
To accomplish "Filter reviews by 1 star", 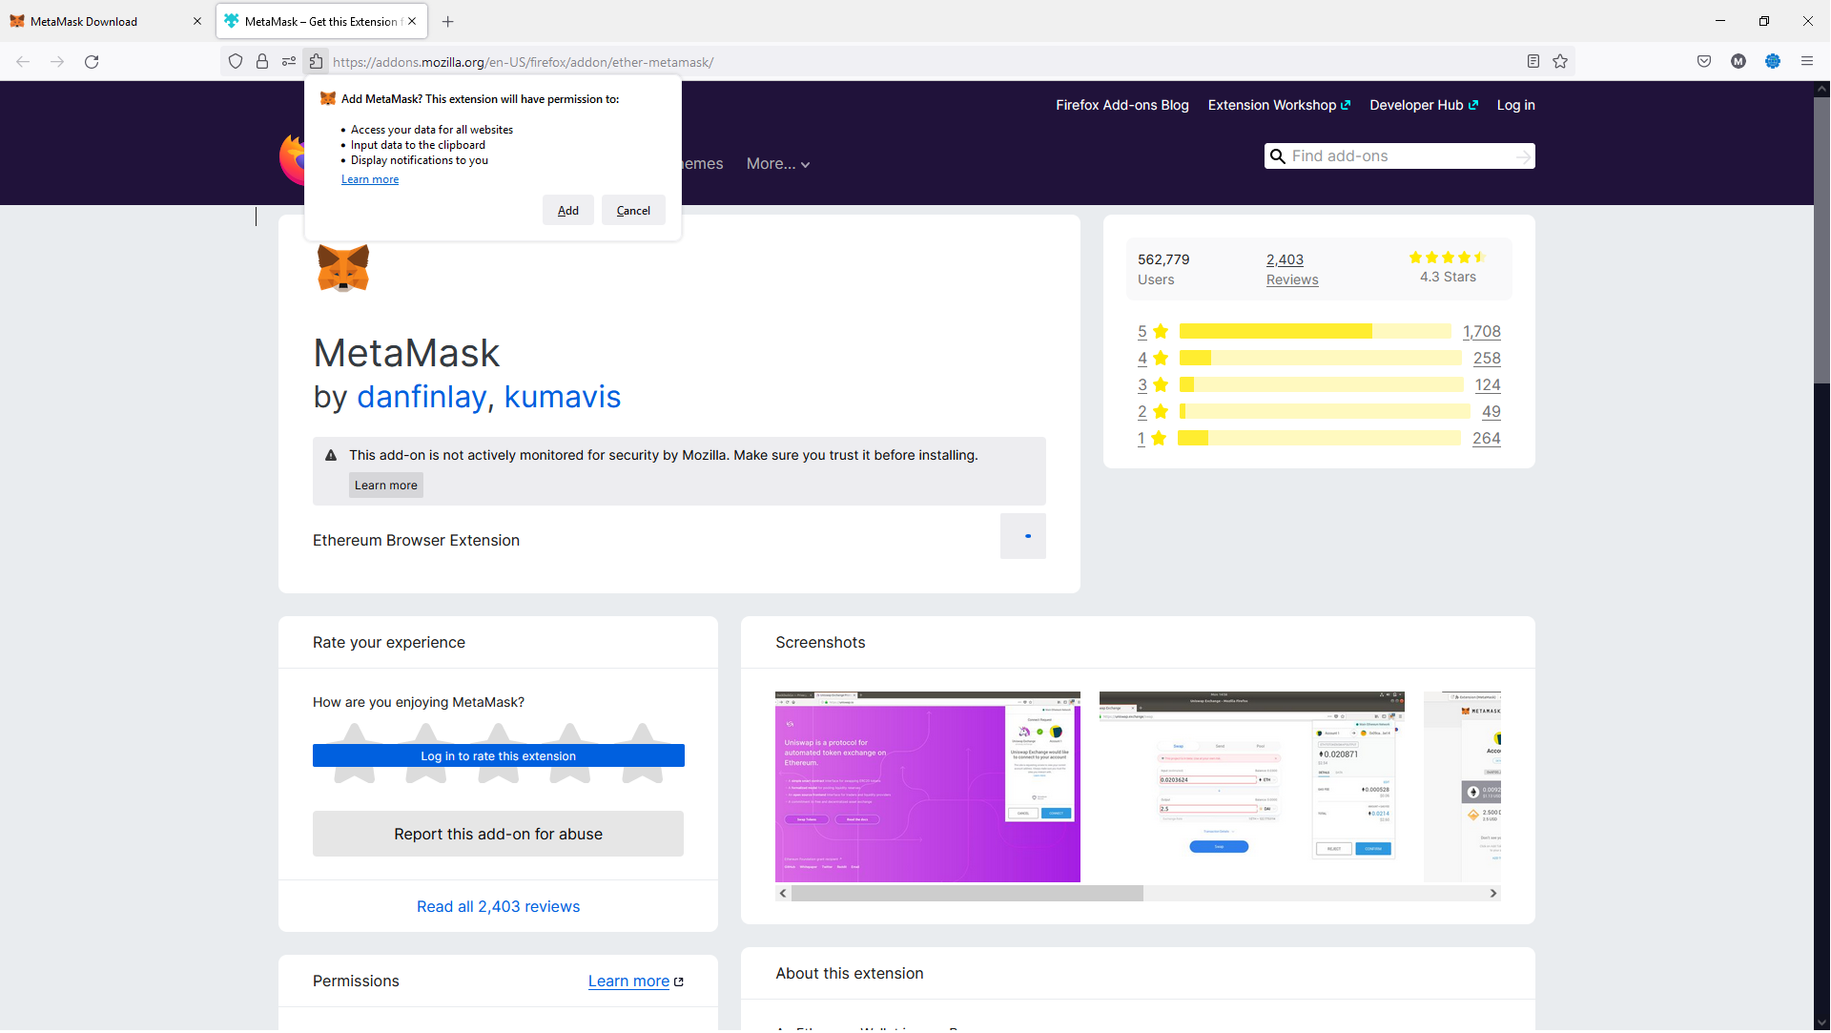I will [1152, 439].
